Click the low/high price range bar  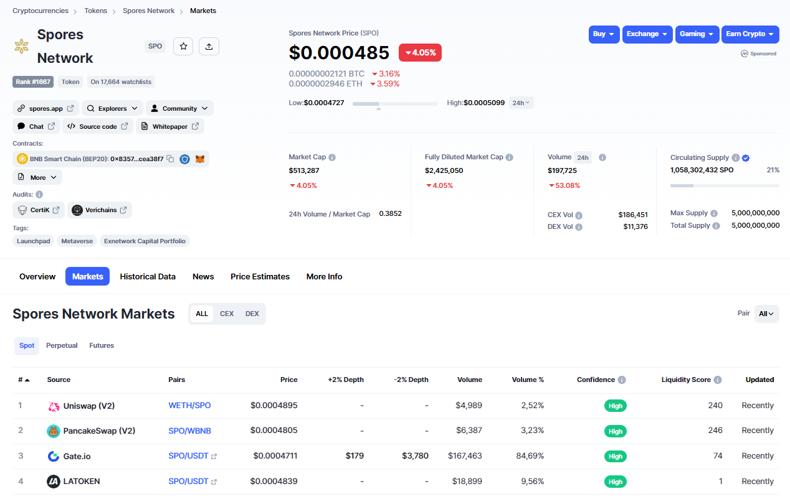click(395, 104)
